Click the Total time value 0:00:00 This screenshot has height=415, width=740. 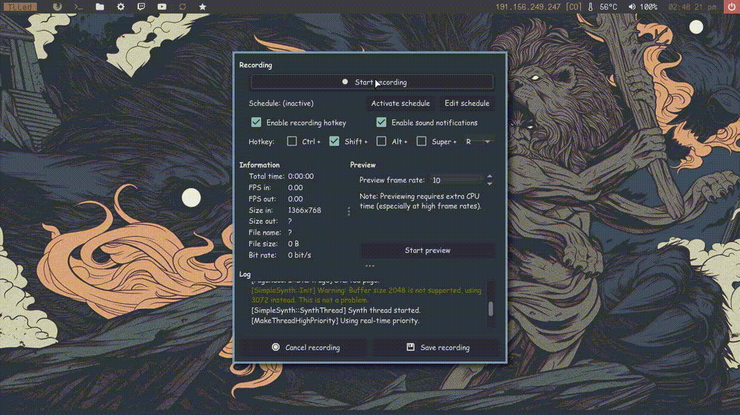[x=301, y=177]
